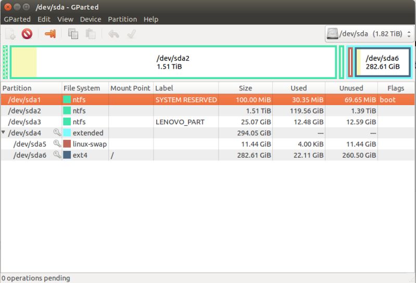416x283 pixels.
Task: Click the 4.00 KiB used cell
Action: pyautogui.click(x=299, y=144)
